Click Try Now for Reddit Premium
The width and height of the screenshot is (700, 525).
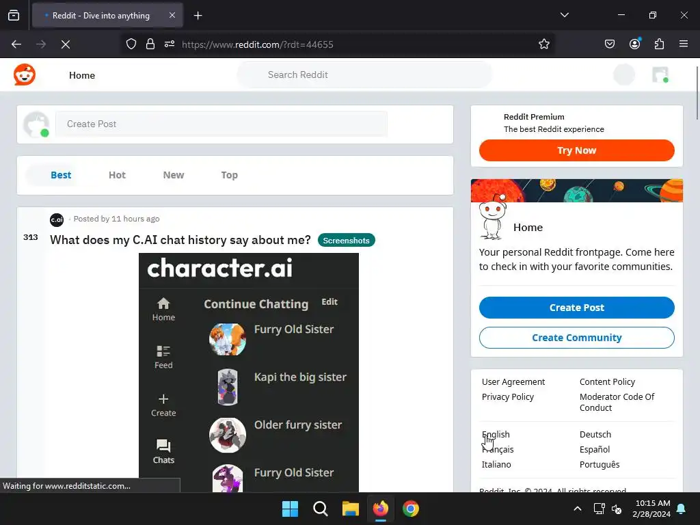click(x=576, y=150)
